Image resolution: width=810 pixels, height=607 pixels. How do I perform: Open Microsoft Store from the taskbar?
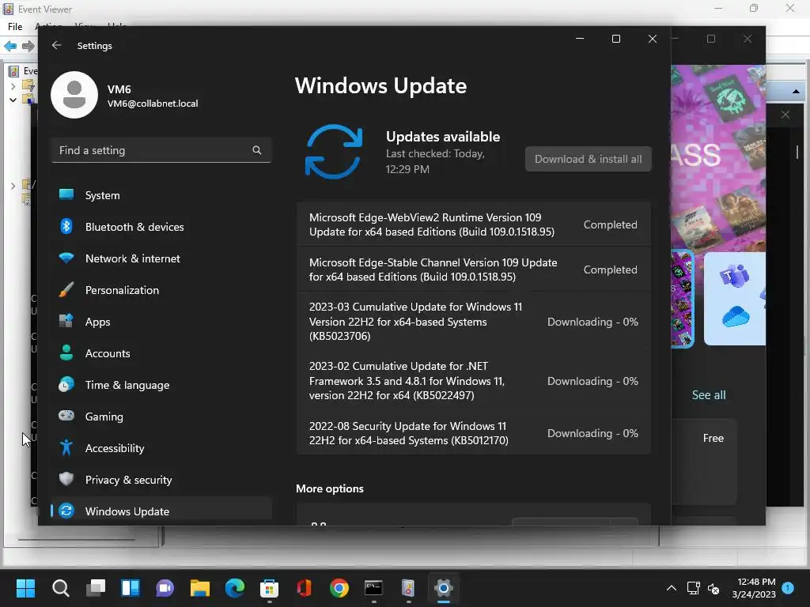(270, 588)
